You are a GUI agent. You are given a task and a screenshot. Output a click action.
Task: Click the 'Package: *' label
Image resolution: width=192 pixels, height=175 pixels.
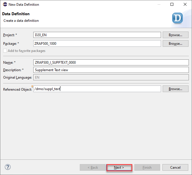(x=11, y=44)
